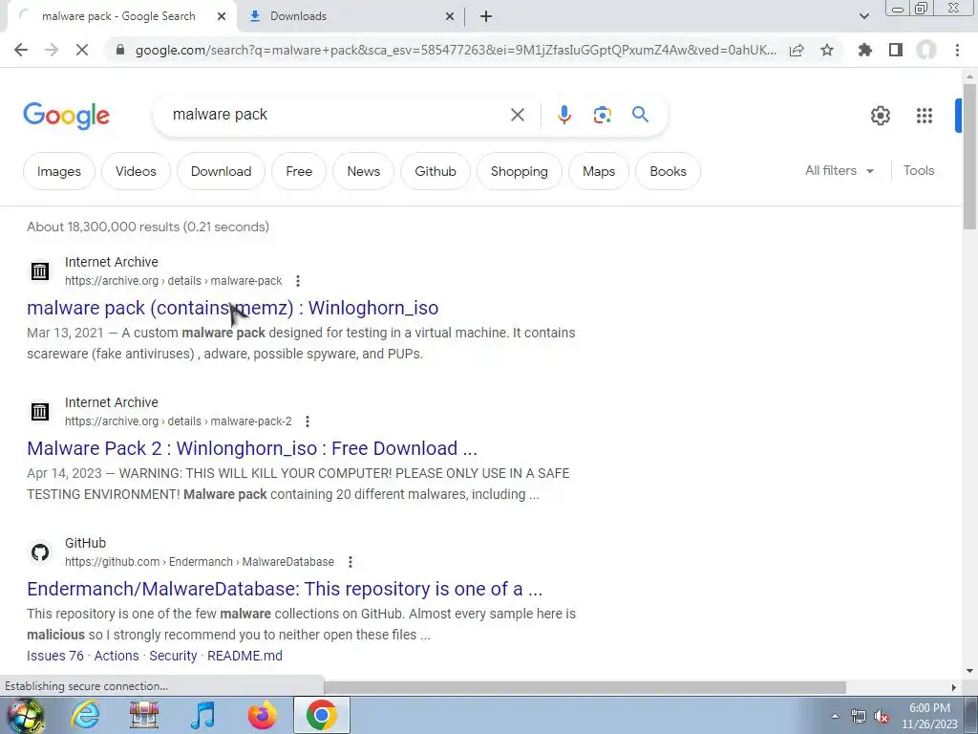Filter results by News
This screenshot has width=978, height=734.
pos(363,171)
